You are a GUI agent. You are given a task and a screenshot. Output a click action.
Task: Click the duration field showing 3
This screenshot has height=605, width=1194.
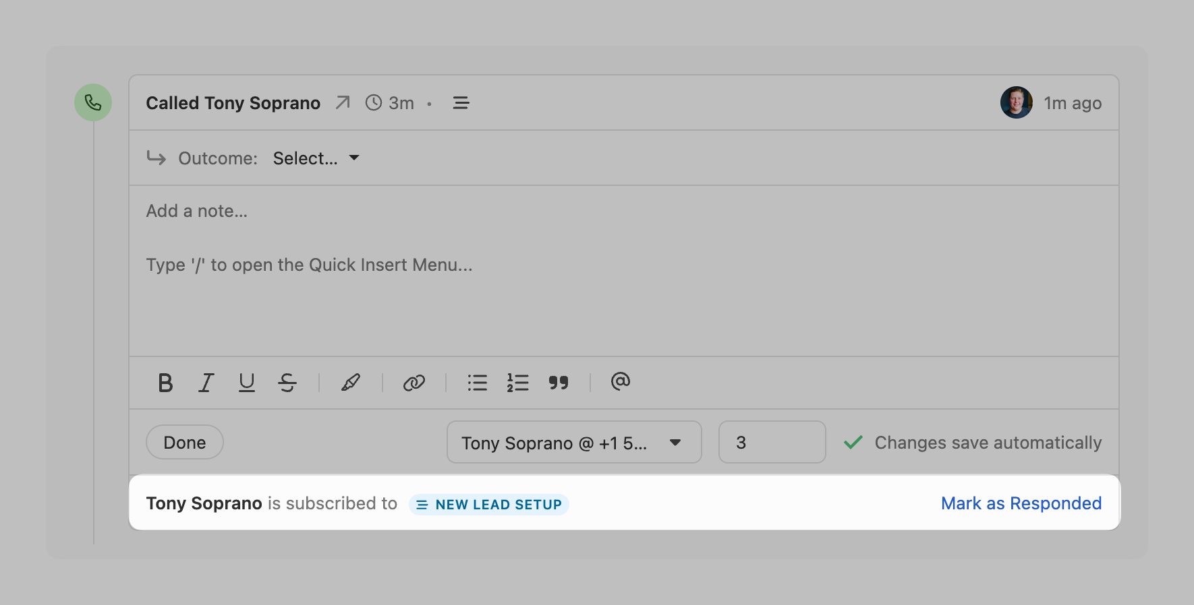tap(772, 442)
